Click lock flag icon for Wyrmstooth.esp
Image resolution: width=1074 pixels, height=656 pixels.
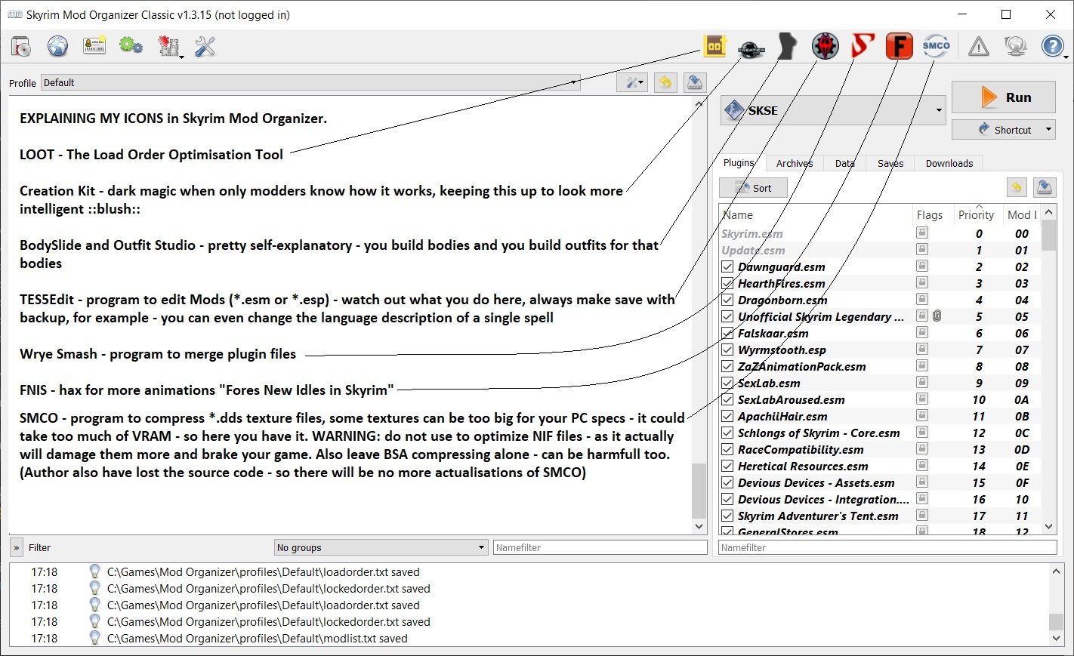pyautogui.click(x=922, y=349)
